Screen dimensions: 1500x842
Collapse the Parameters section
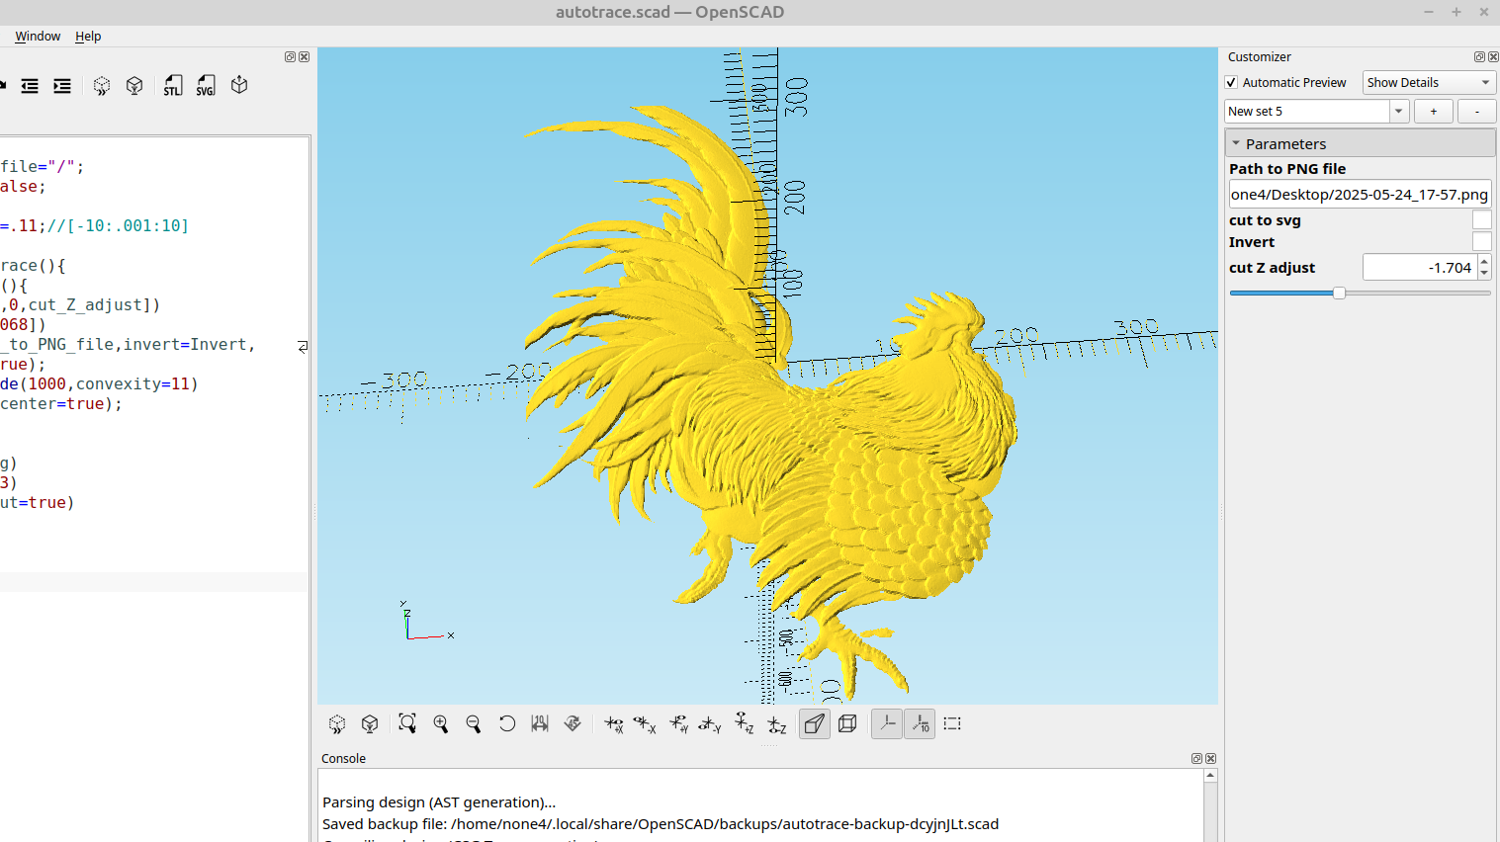click(1236, 143)
